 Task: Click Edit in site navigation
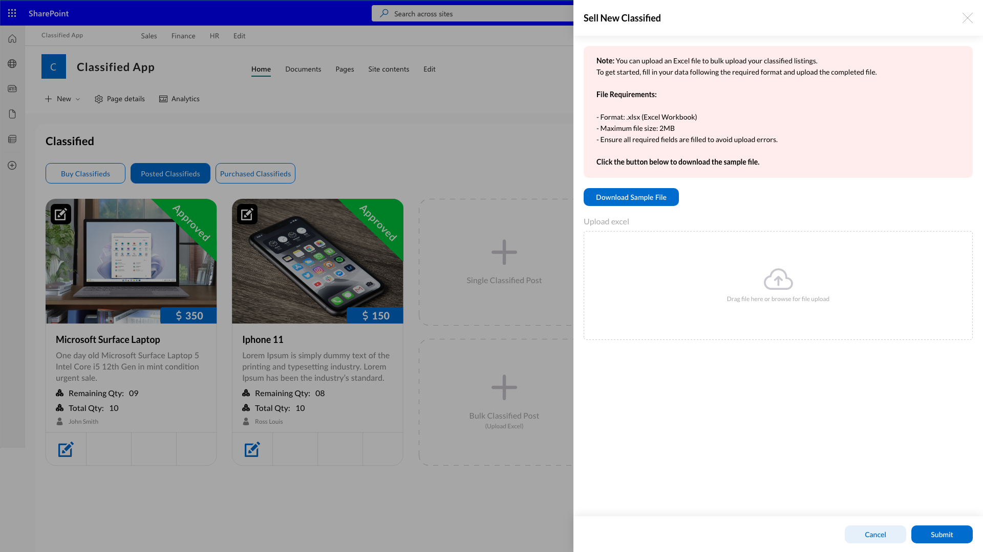[430, 69]
